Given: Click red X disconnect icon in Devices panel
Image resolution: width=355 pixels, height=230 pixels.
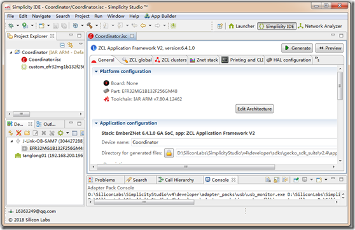Looking at the screenshot, I should pyautogui.click(x=18, y=133).
